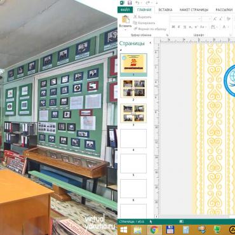Click the Страница 1 из 8 status indicator
This screenshot has width=235, height=235.
click(x=131, y=222)
